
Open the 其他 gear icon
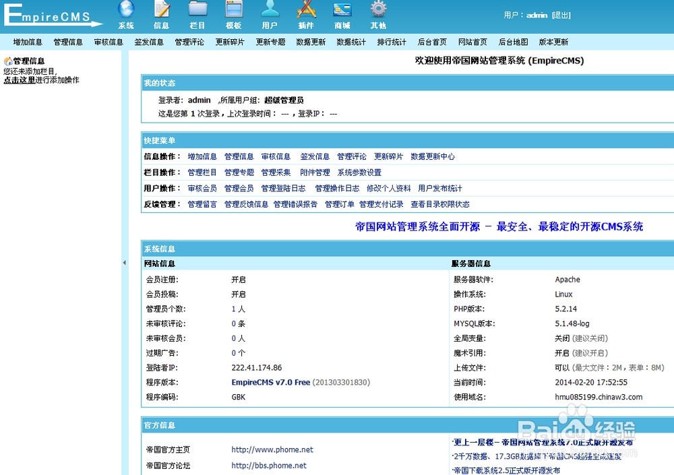coord(378,9)
